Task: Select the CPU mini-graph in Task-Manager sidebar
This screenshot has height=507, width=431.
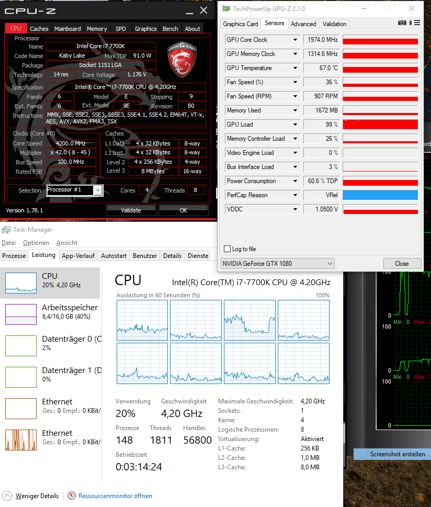Action: pyautogui.click(x=21, y=283)
